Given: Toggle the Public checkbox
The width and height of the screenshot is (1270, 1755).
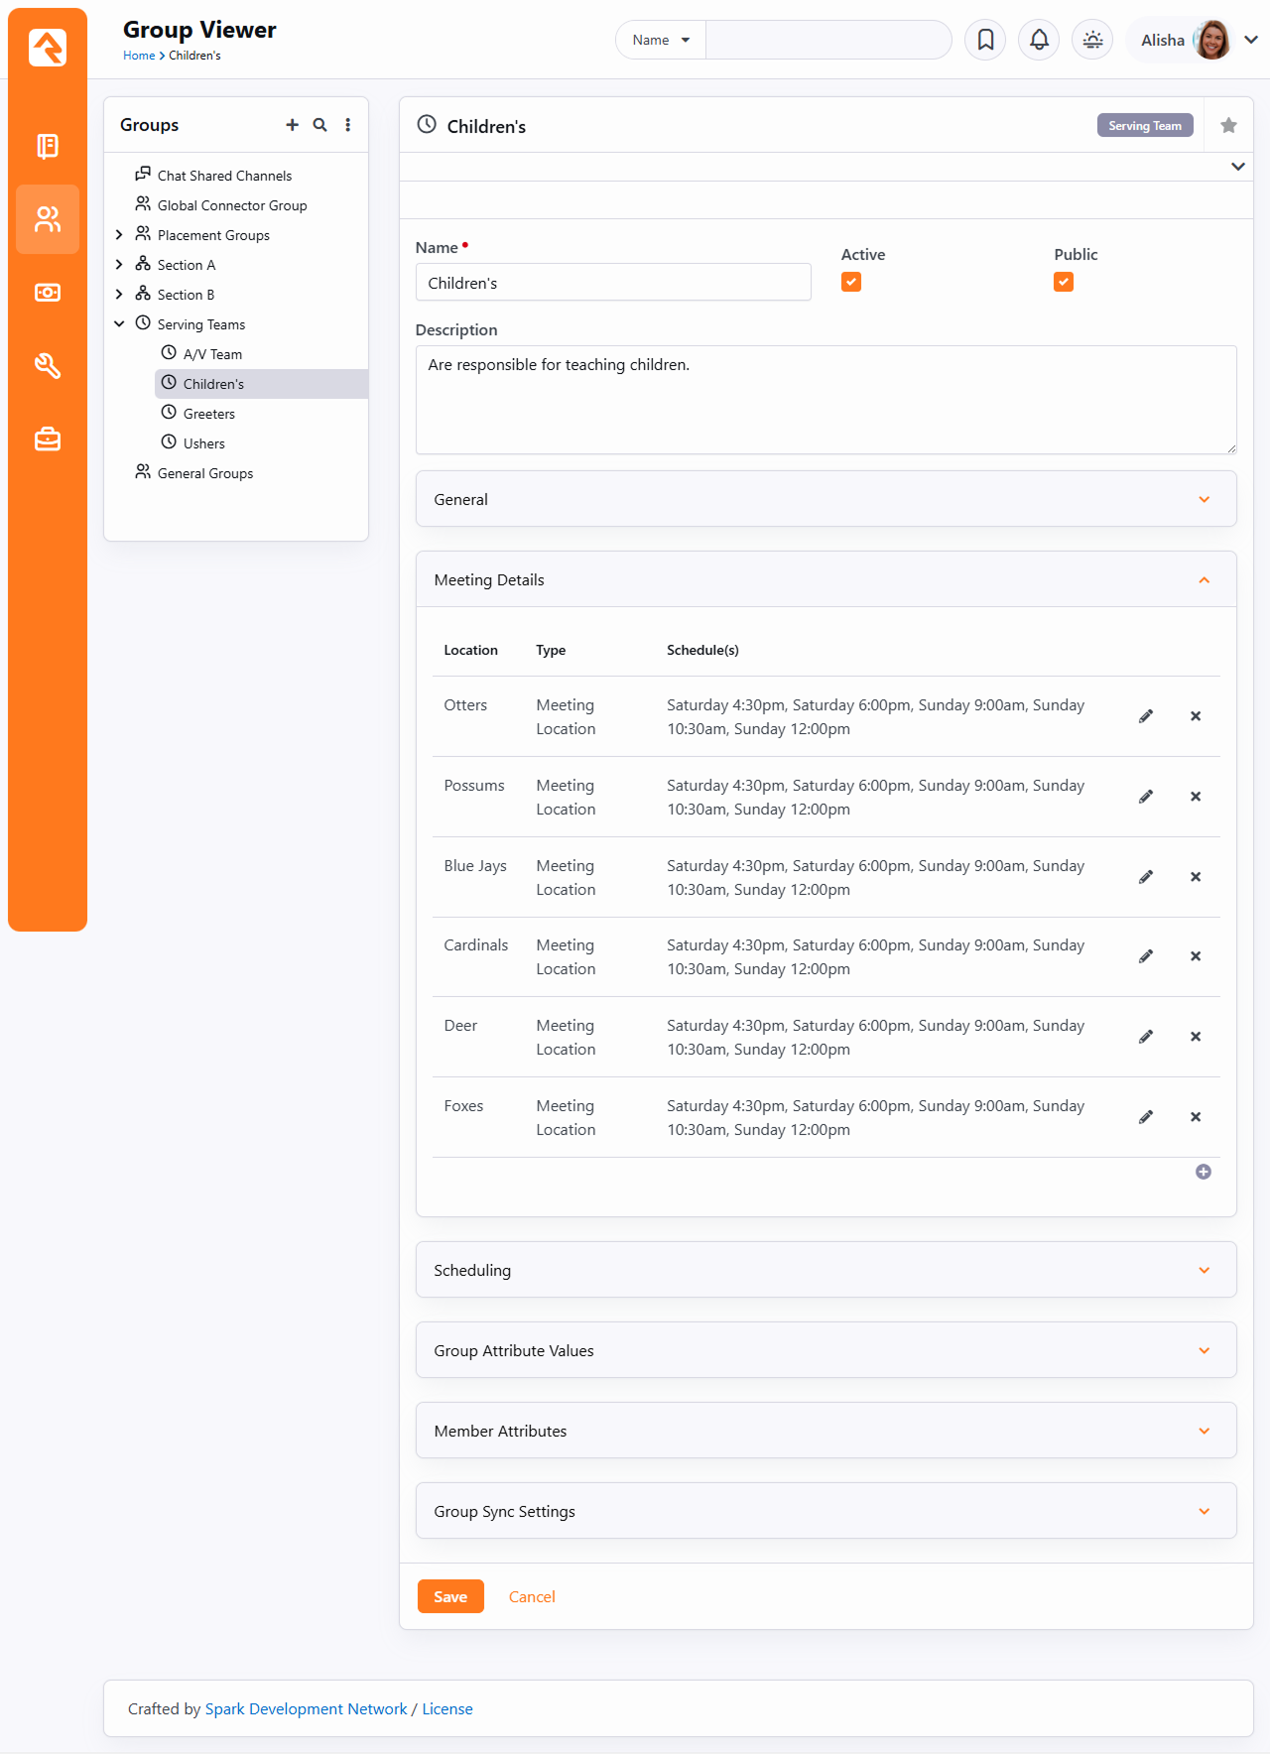Looking at the screenshot, I should pos(1064,283).
